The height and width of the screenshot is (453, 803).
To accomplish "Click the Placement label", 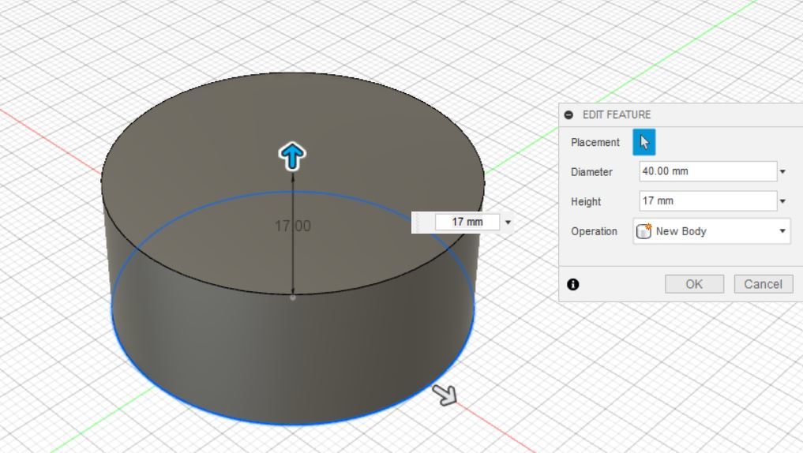I will pyautogui.click(x=595, y=142).
